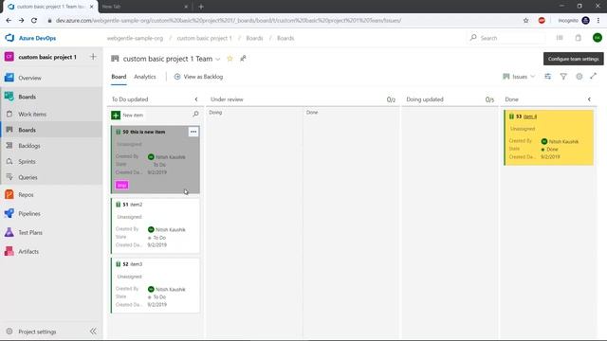Click the Doing updated column header
The width and height of the screenshot is (607, 341).
coord(425,99)
